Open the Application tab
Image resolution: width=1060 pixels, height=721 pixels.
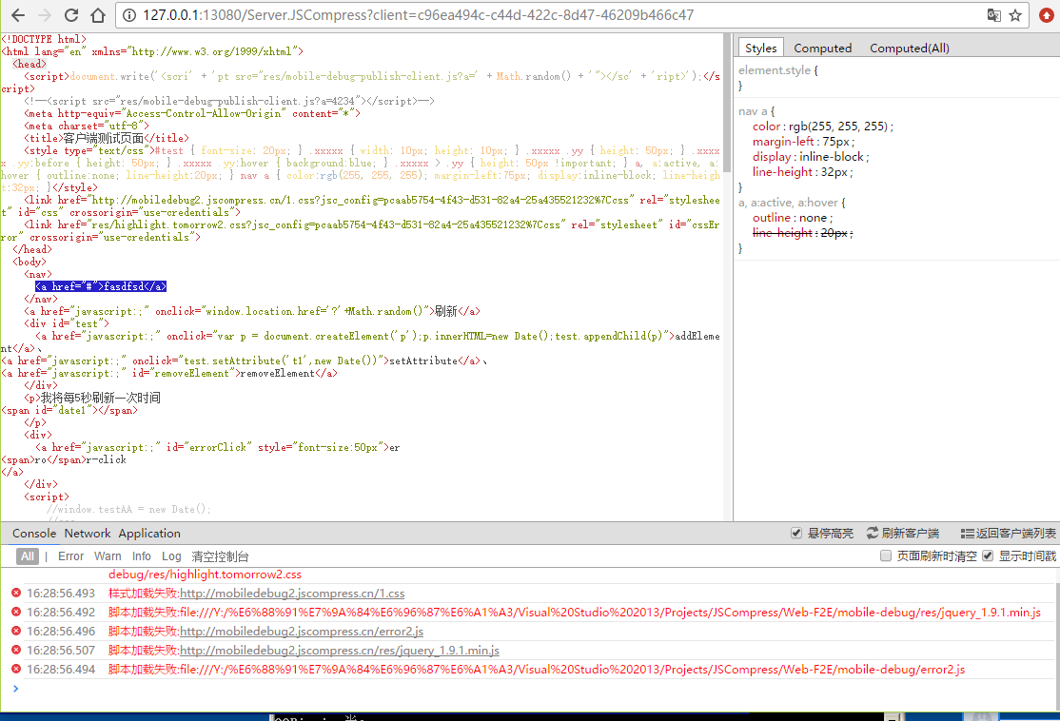point(149,534)
